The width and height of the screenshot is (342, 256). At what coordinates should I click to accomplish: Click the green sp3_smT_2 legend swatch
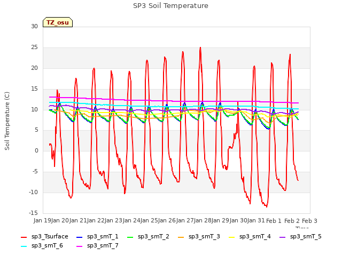pos(130,237)
